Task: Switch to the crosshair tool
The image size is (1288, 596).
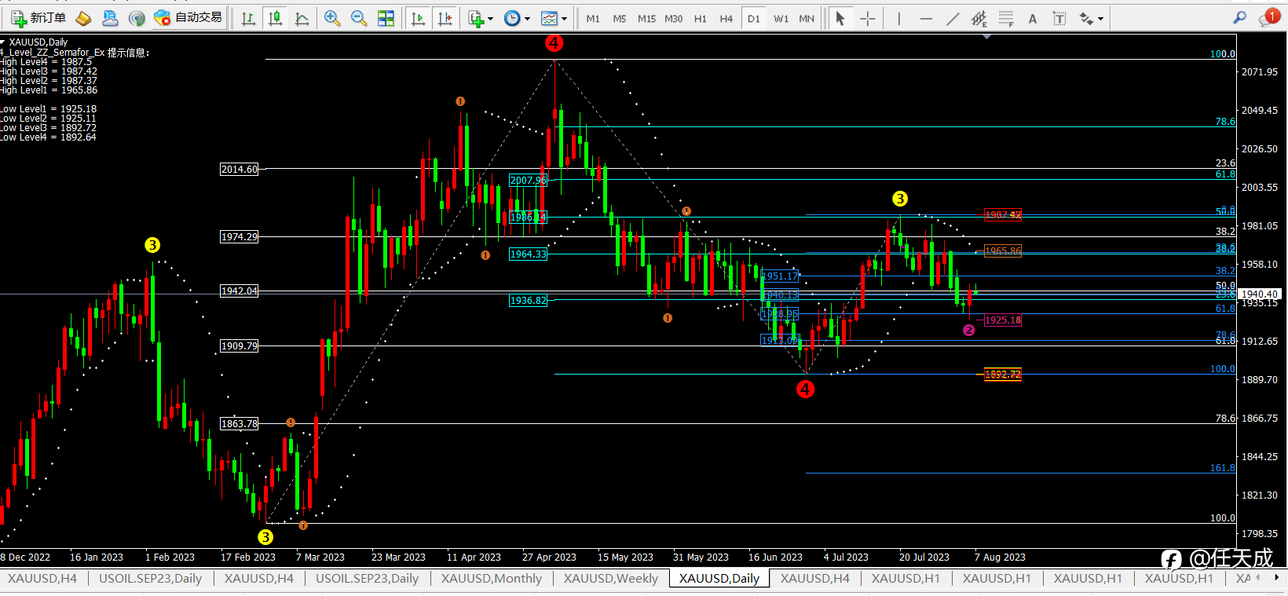Action: [867, 18]
